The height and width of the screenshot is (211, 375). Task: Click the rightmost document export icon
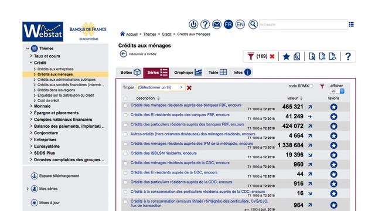click(x=332, y=57)
